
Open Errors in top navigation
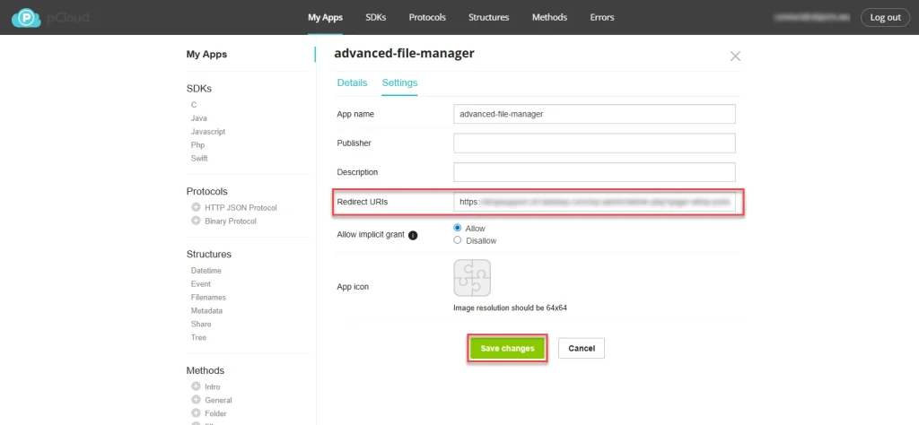click(602, 18)
